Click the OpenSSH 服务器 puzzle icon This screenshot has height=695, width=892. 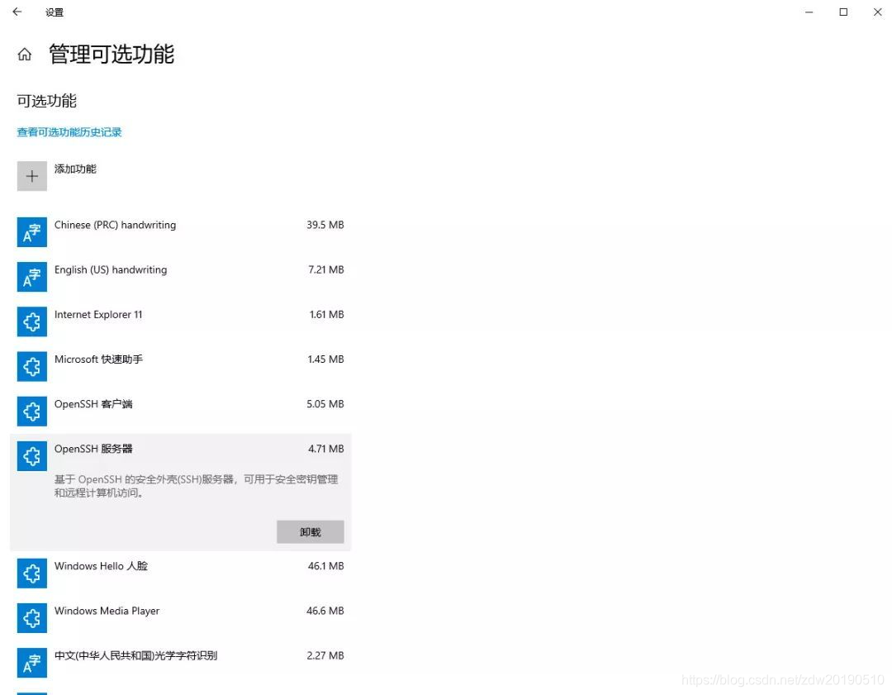click(32, 456)
